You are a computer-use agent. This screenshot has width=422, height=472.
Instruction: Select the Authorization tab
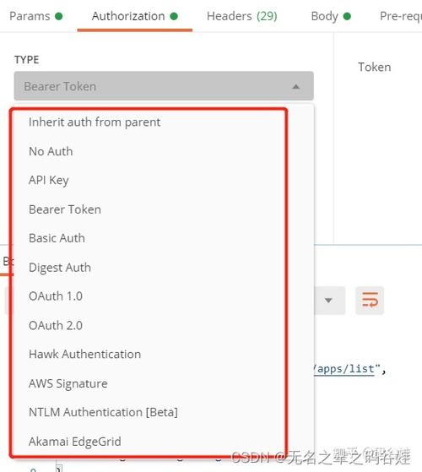(134, 16)
